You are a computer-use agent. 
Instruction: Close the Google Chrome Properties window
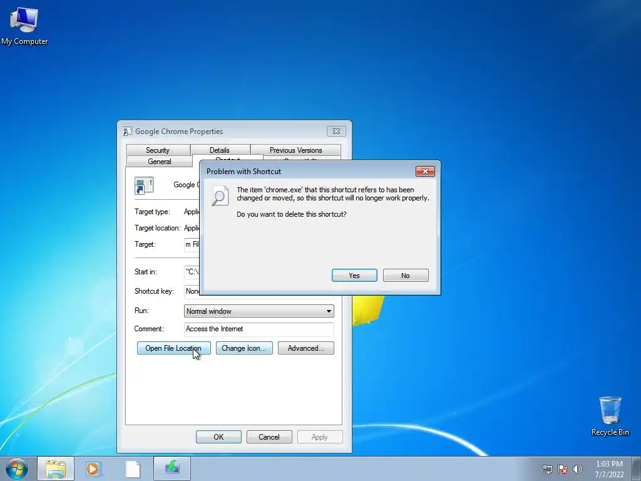(336, 132)
